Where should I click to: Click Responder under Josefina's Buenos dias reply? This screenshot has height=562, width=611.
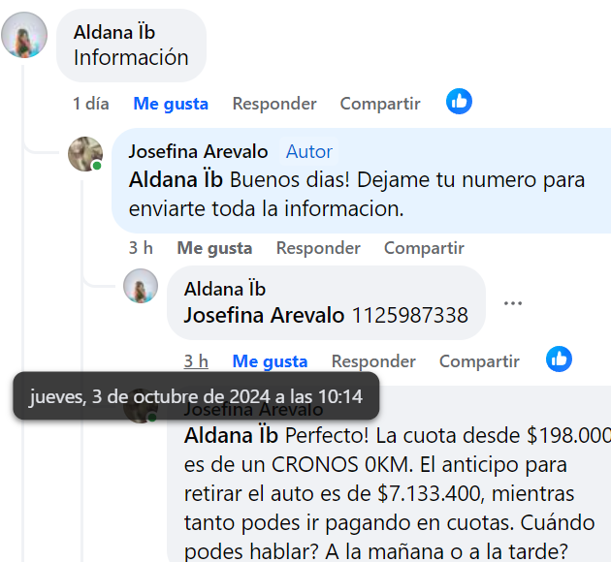pyautogui.click(x=318, y=248)
